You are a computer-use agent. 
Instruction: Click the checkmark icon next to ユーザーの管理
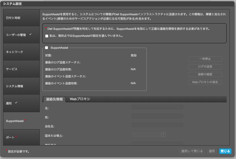click(31, 34)
